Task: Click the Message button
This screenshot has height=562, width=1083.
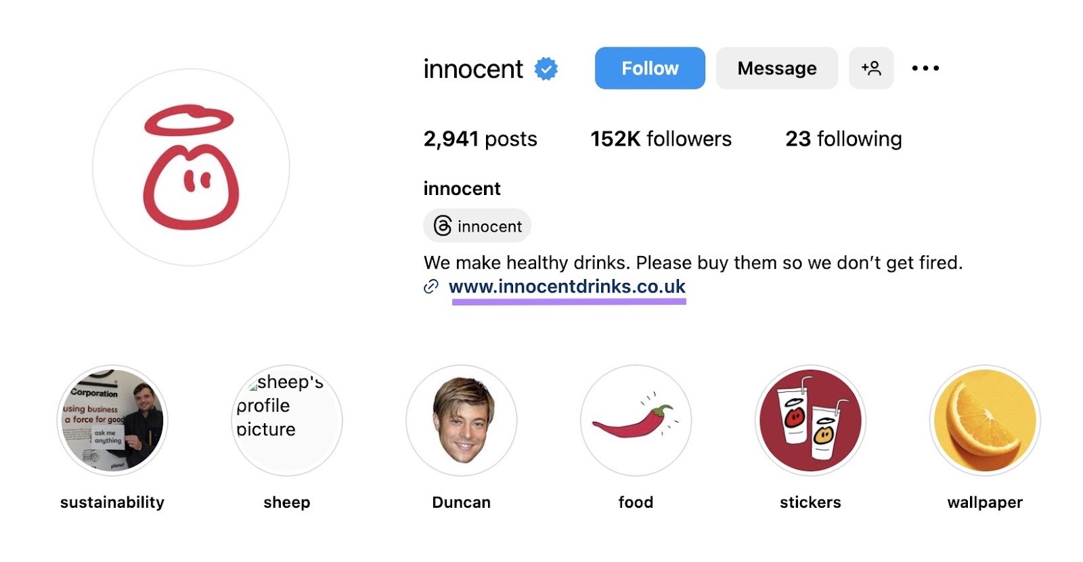Action: [x=776, y=68]
